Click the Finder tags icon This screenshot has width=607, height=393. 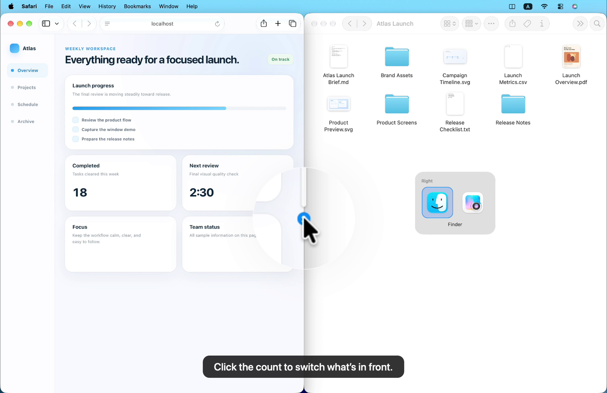click(527, 23)
